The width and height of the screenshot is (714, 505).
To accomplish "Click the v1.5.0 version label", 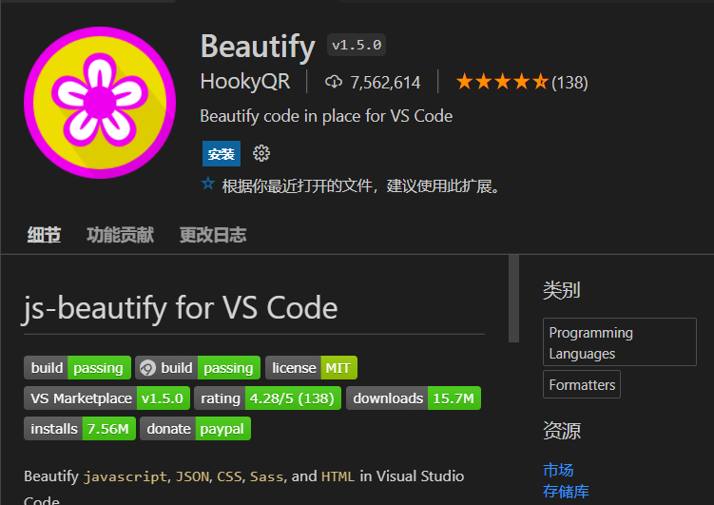I will [357, 45].
